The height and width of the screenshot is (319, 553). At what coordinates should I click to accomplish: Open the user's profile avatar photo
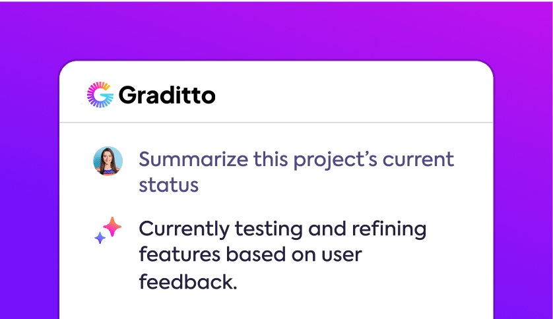tap(108, 161)
